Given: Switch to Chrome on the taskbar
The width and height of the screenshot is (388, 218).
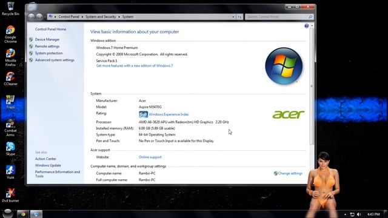Looking at the screenshot, I should coord(23,214).
